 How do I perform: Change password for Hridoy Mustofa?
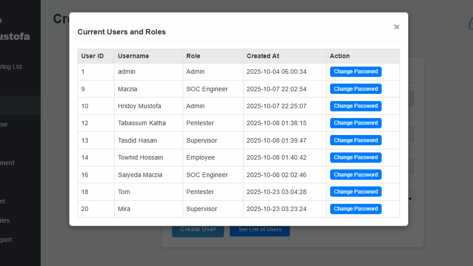pyautogui.click(x=356, y=106)
